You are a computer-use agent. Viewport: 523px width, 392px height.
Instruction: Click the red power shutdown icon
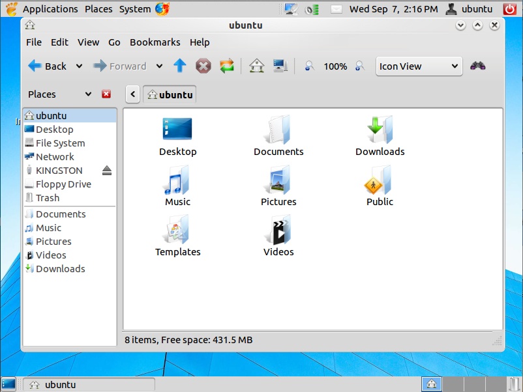[510, 9]
